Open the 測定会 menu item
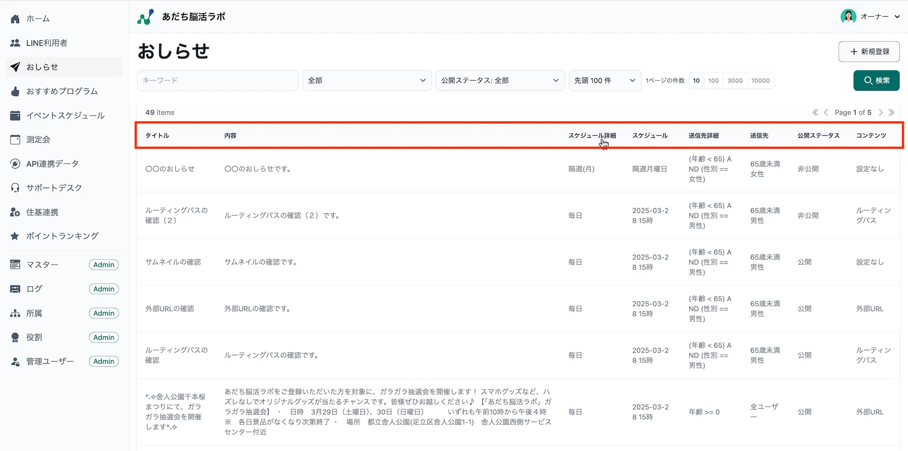This screenshot has height=451, width=908. click(38, 140)
